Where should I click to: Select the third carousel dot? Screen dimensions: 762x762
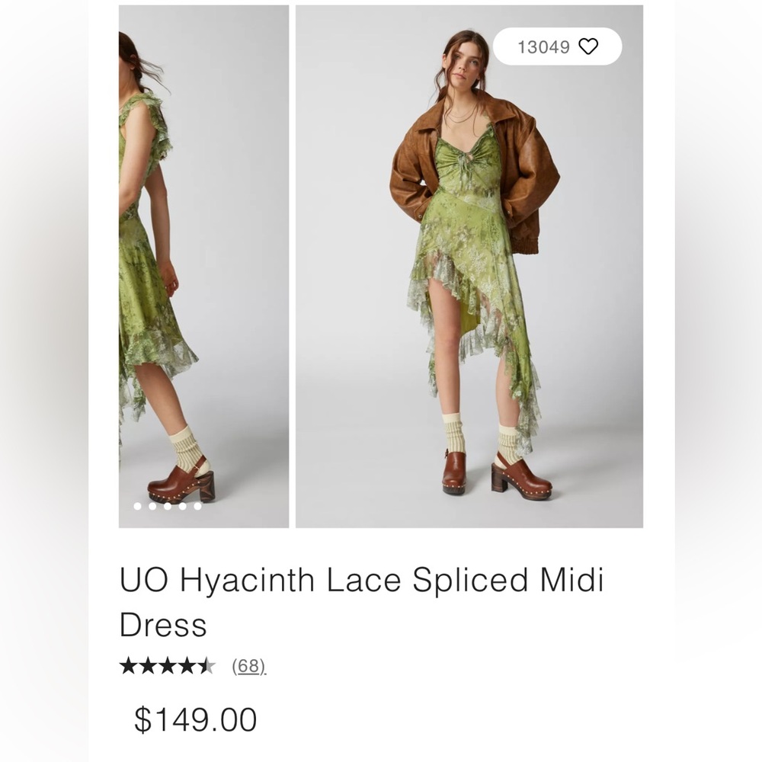point(168,507)
